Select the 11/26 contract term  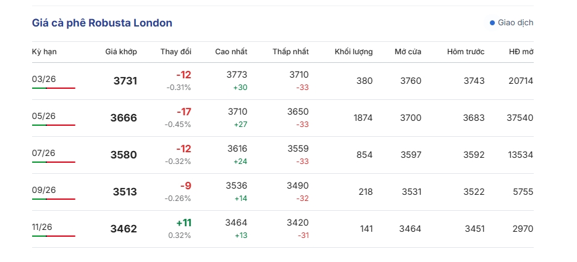point(42,227)
